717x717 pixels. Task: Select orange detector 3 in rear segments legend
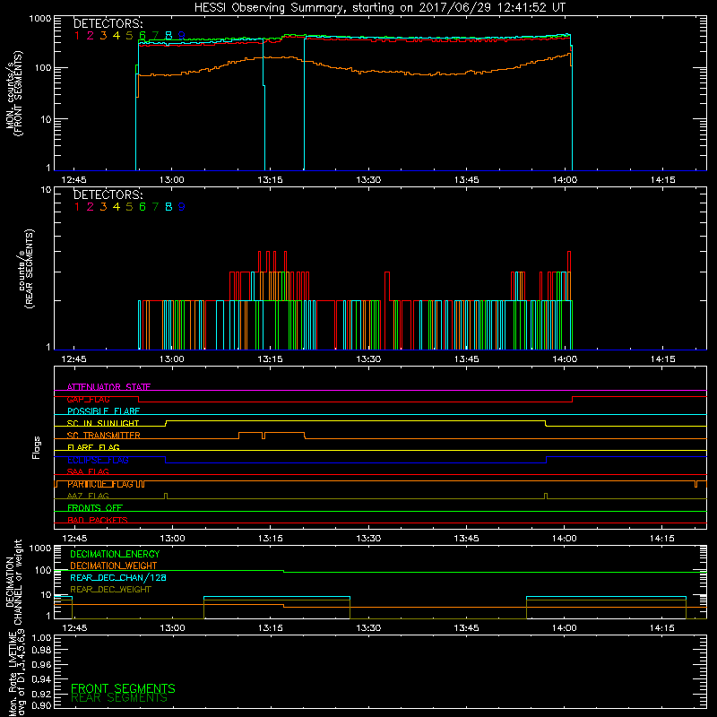103,207
